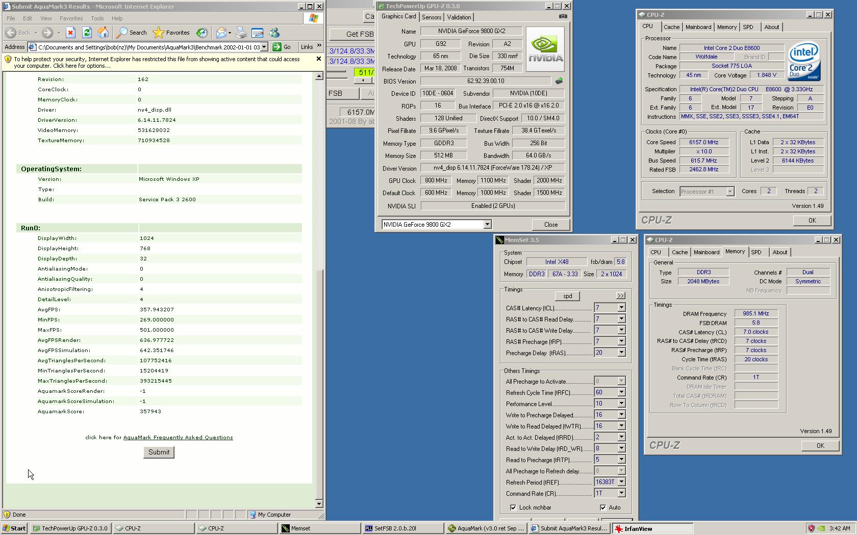The height and width of the screenshot is (535, 857).
Task: Click the IE page vertical scrollbar up arrow
Action: click(319, 76)
